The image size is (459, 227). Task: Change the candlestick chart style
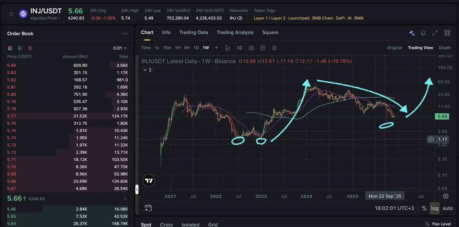point(240,48)
